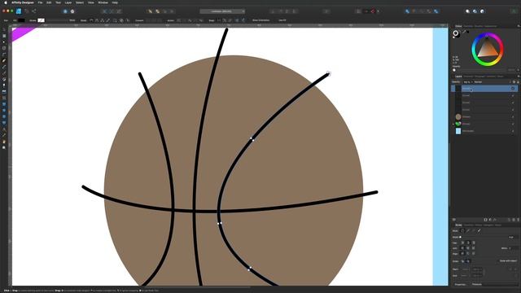Toggle the Use Fill option
521x293 pixels.
coord(282,20)
